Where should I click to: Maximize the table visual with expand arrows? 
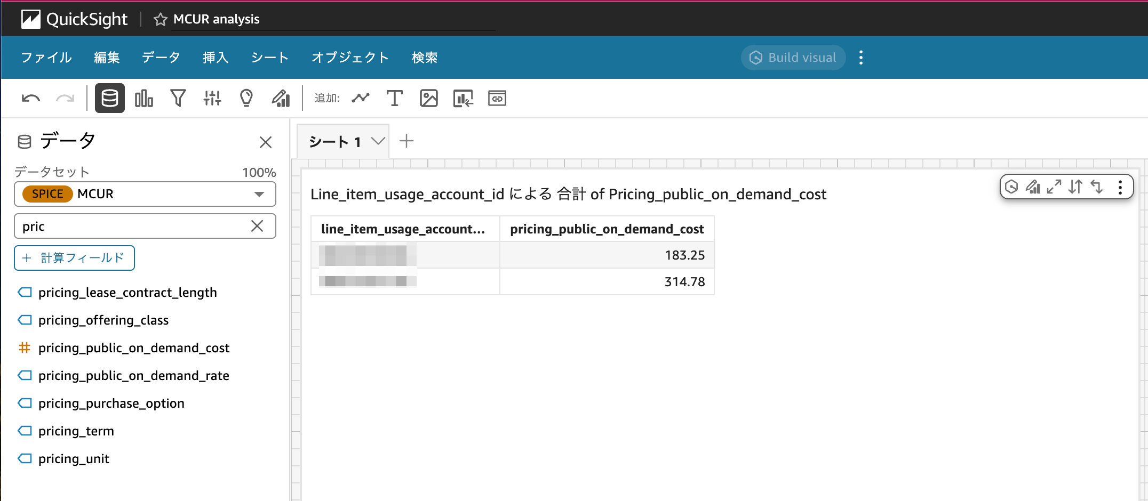(x=1054, y=187)
